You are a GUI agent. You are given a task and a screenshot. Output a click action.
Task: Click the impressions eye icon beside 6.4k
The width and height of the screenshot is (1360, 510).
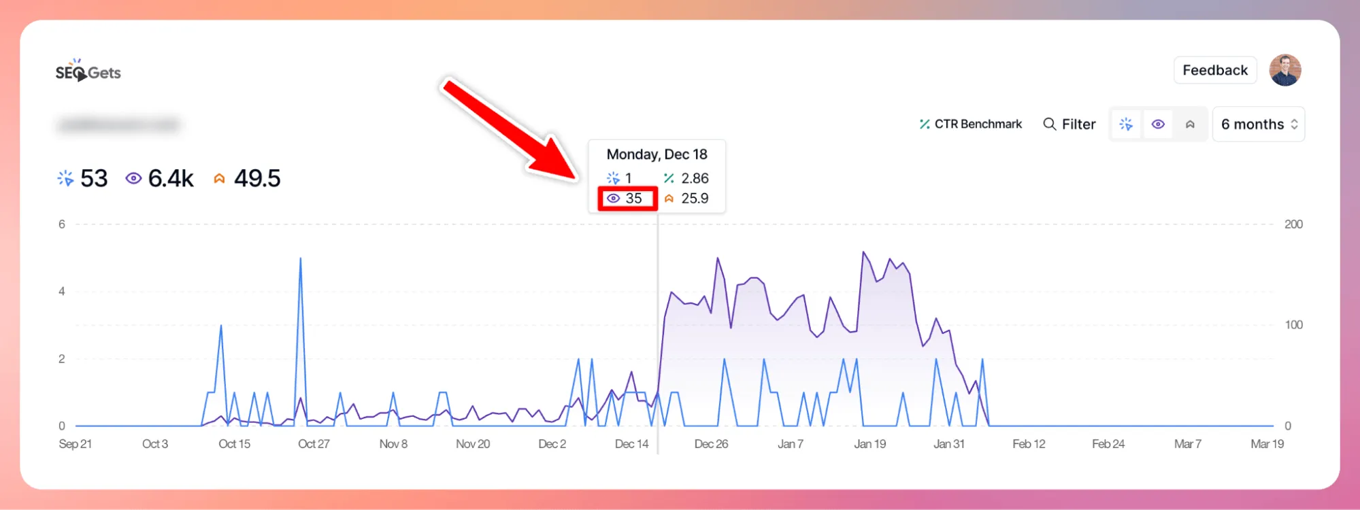point(133,178)
